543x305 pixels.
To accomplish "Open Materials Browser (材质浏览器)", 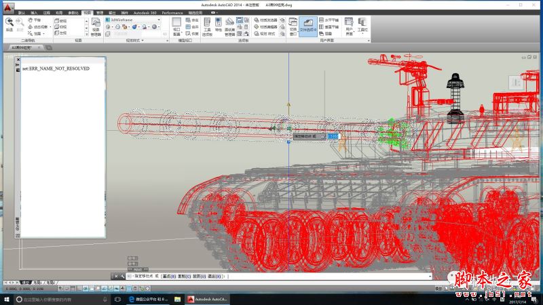I will click(x=265, y=20).
